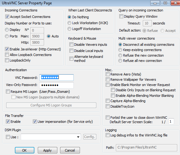Viewport: 180px width, 155px height.
Task: Uncheck Accept Socket Connections checkbox
Action: pyautogui.click(x=7, y=17)
